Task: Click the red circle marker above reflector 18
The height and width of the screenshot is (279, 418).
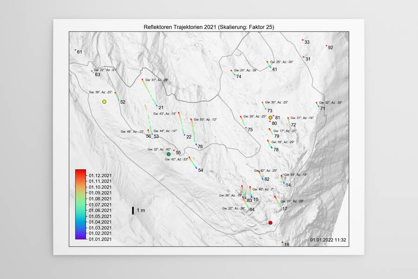Action: tap(270, 223)
